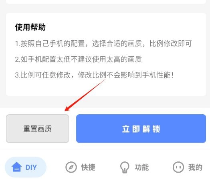Select the 使用帮助 heading
210x183 pixels.
click(30, 27)
